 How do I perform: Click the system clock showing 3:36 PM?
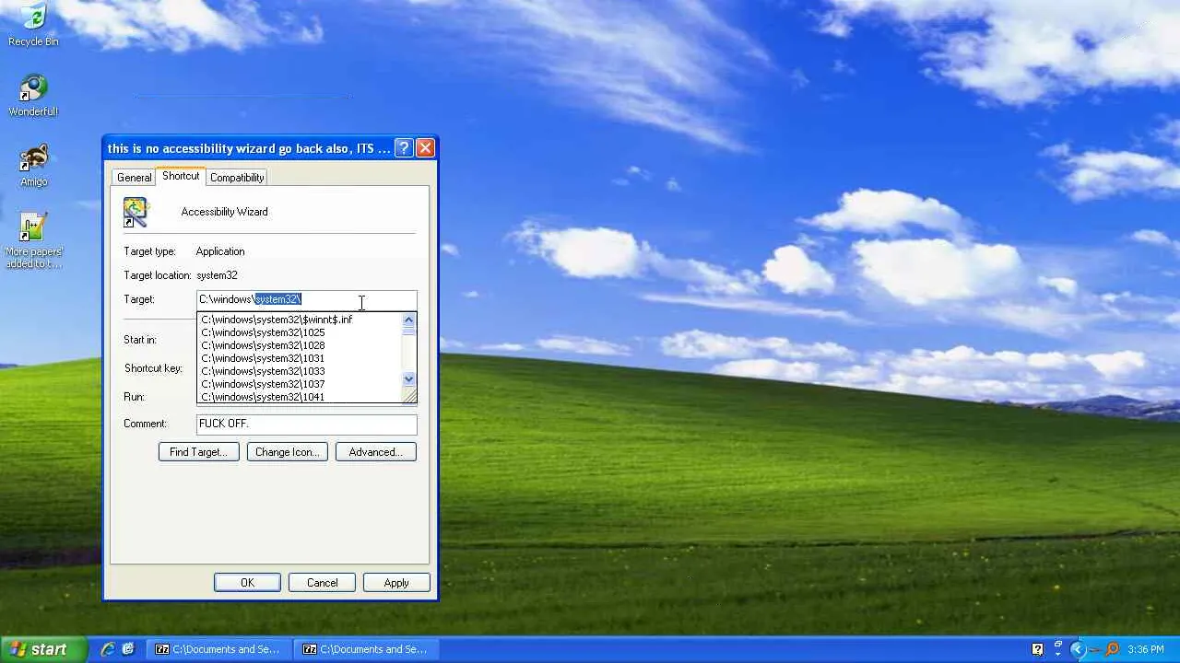(x=1146, y=649)
